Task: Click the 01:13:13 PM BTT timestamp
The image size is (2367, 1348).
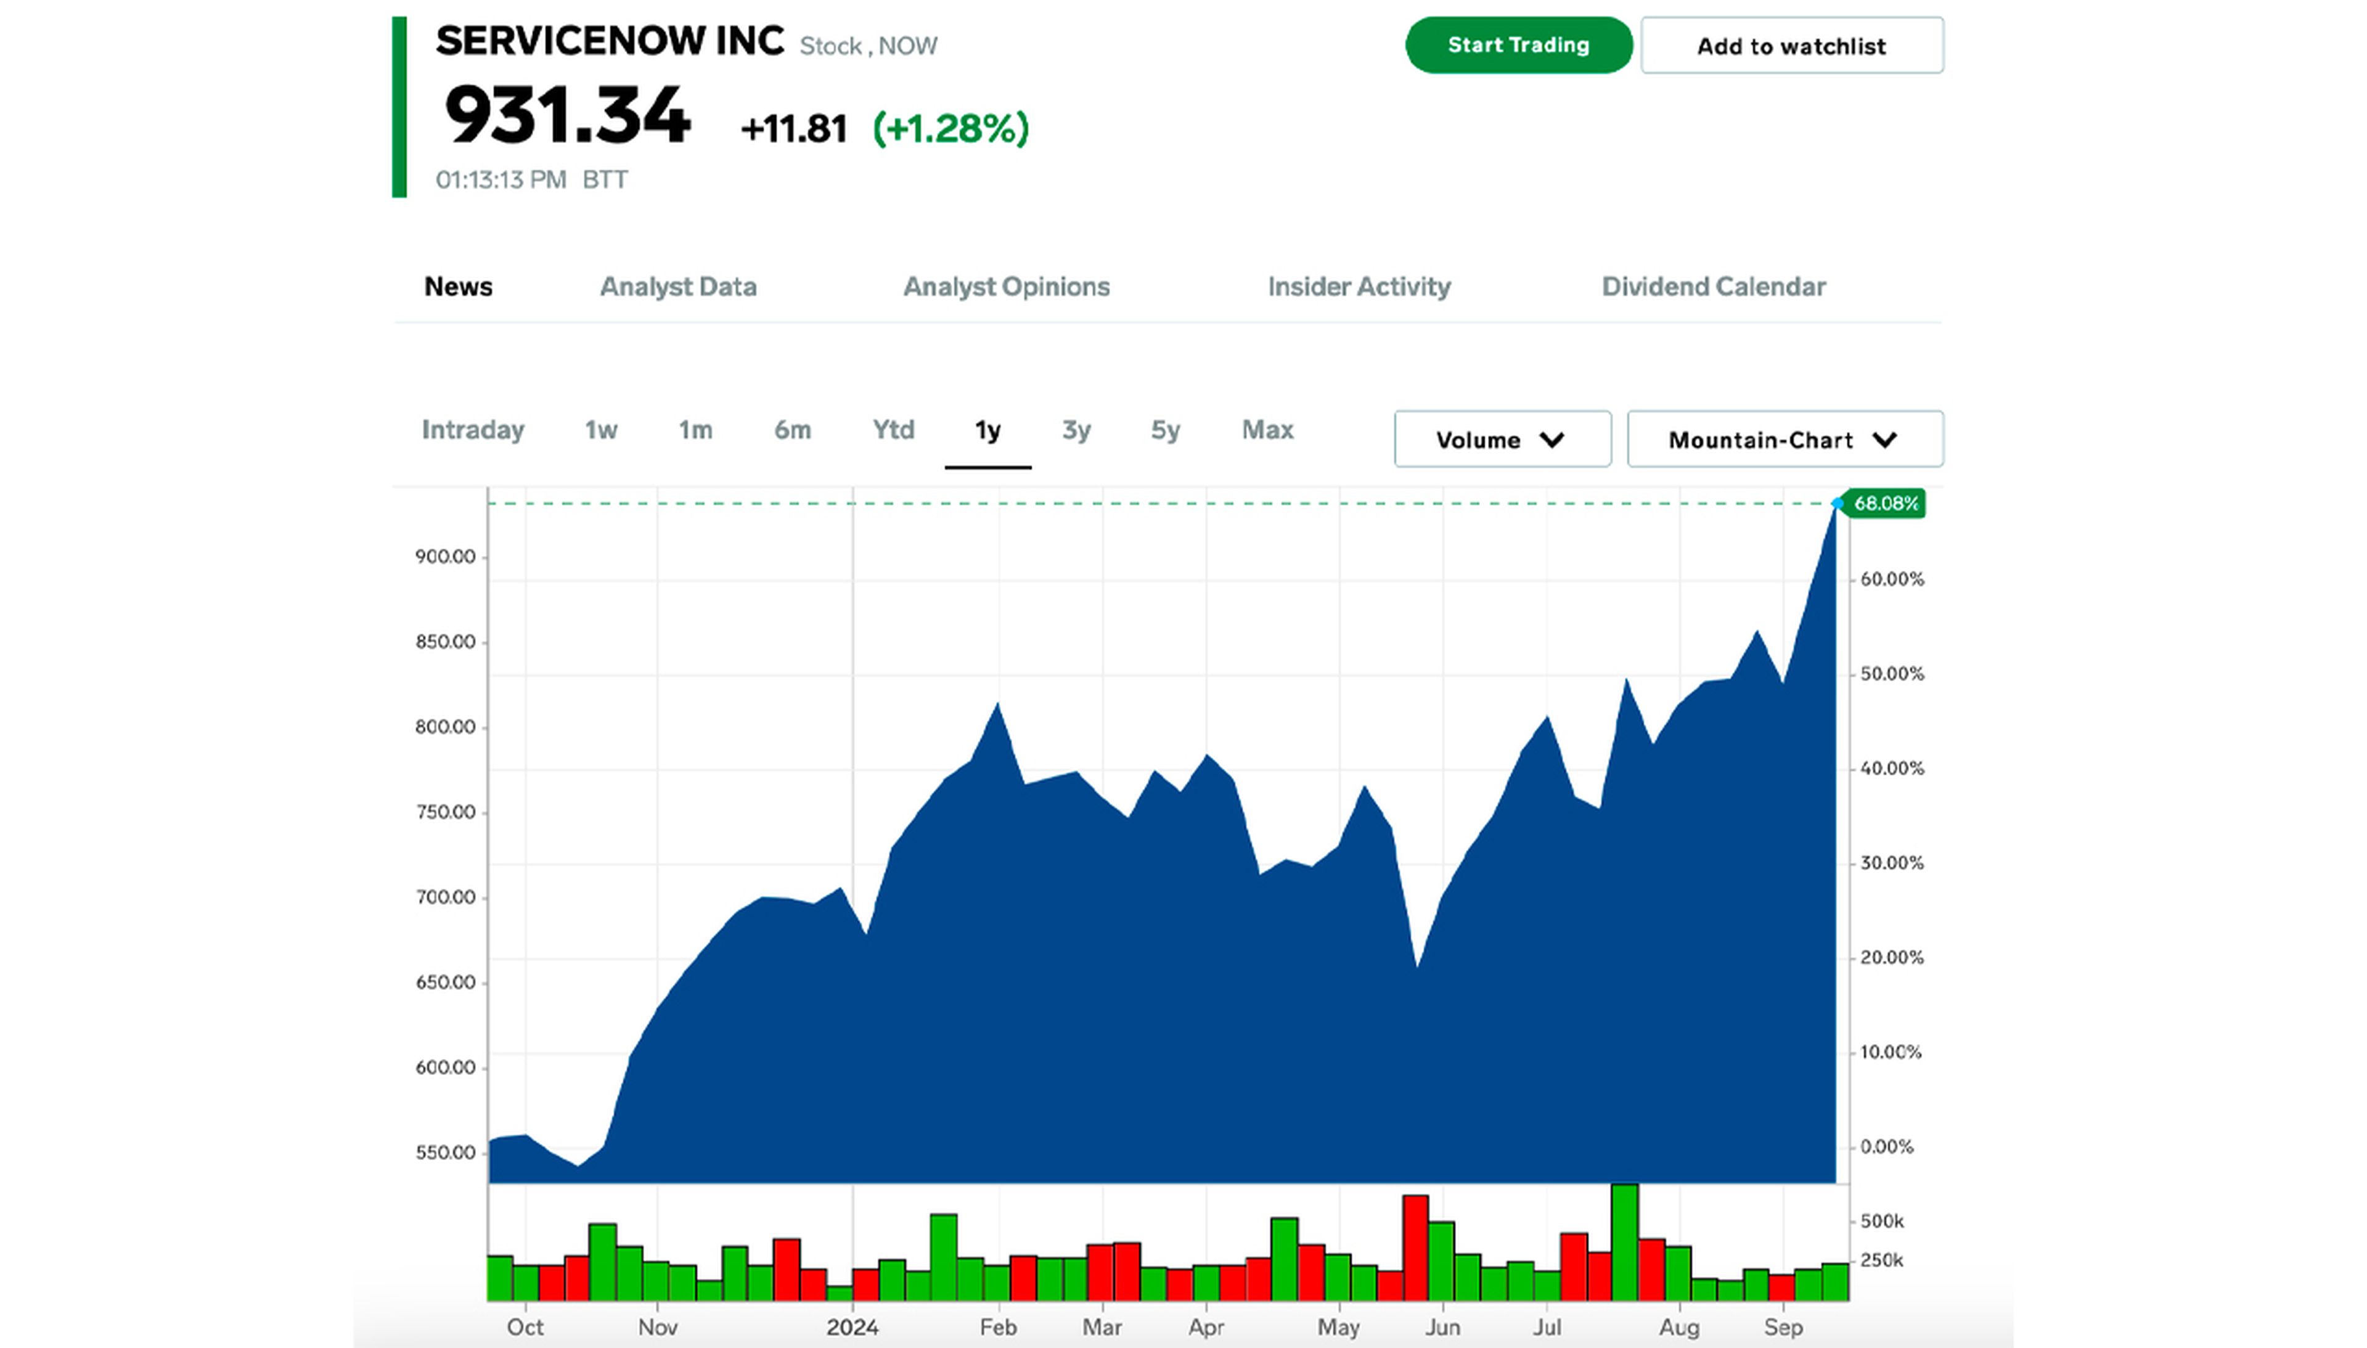Action: [533, 179]
